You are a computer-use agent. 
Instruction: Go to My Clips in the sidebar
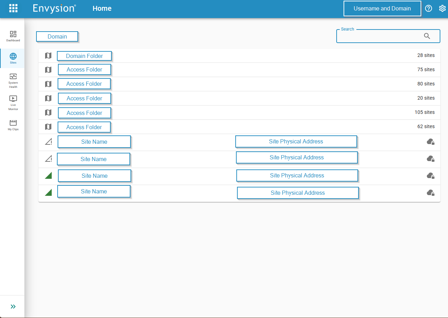point(13,125)
